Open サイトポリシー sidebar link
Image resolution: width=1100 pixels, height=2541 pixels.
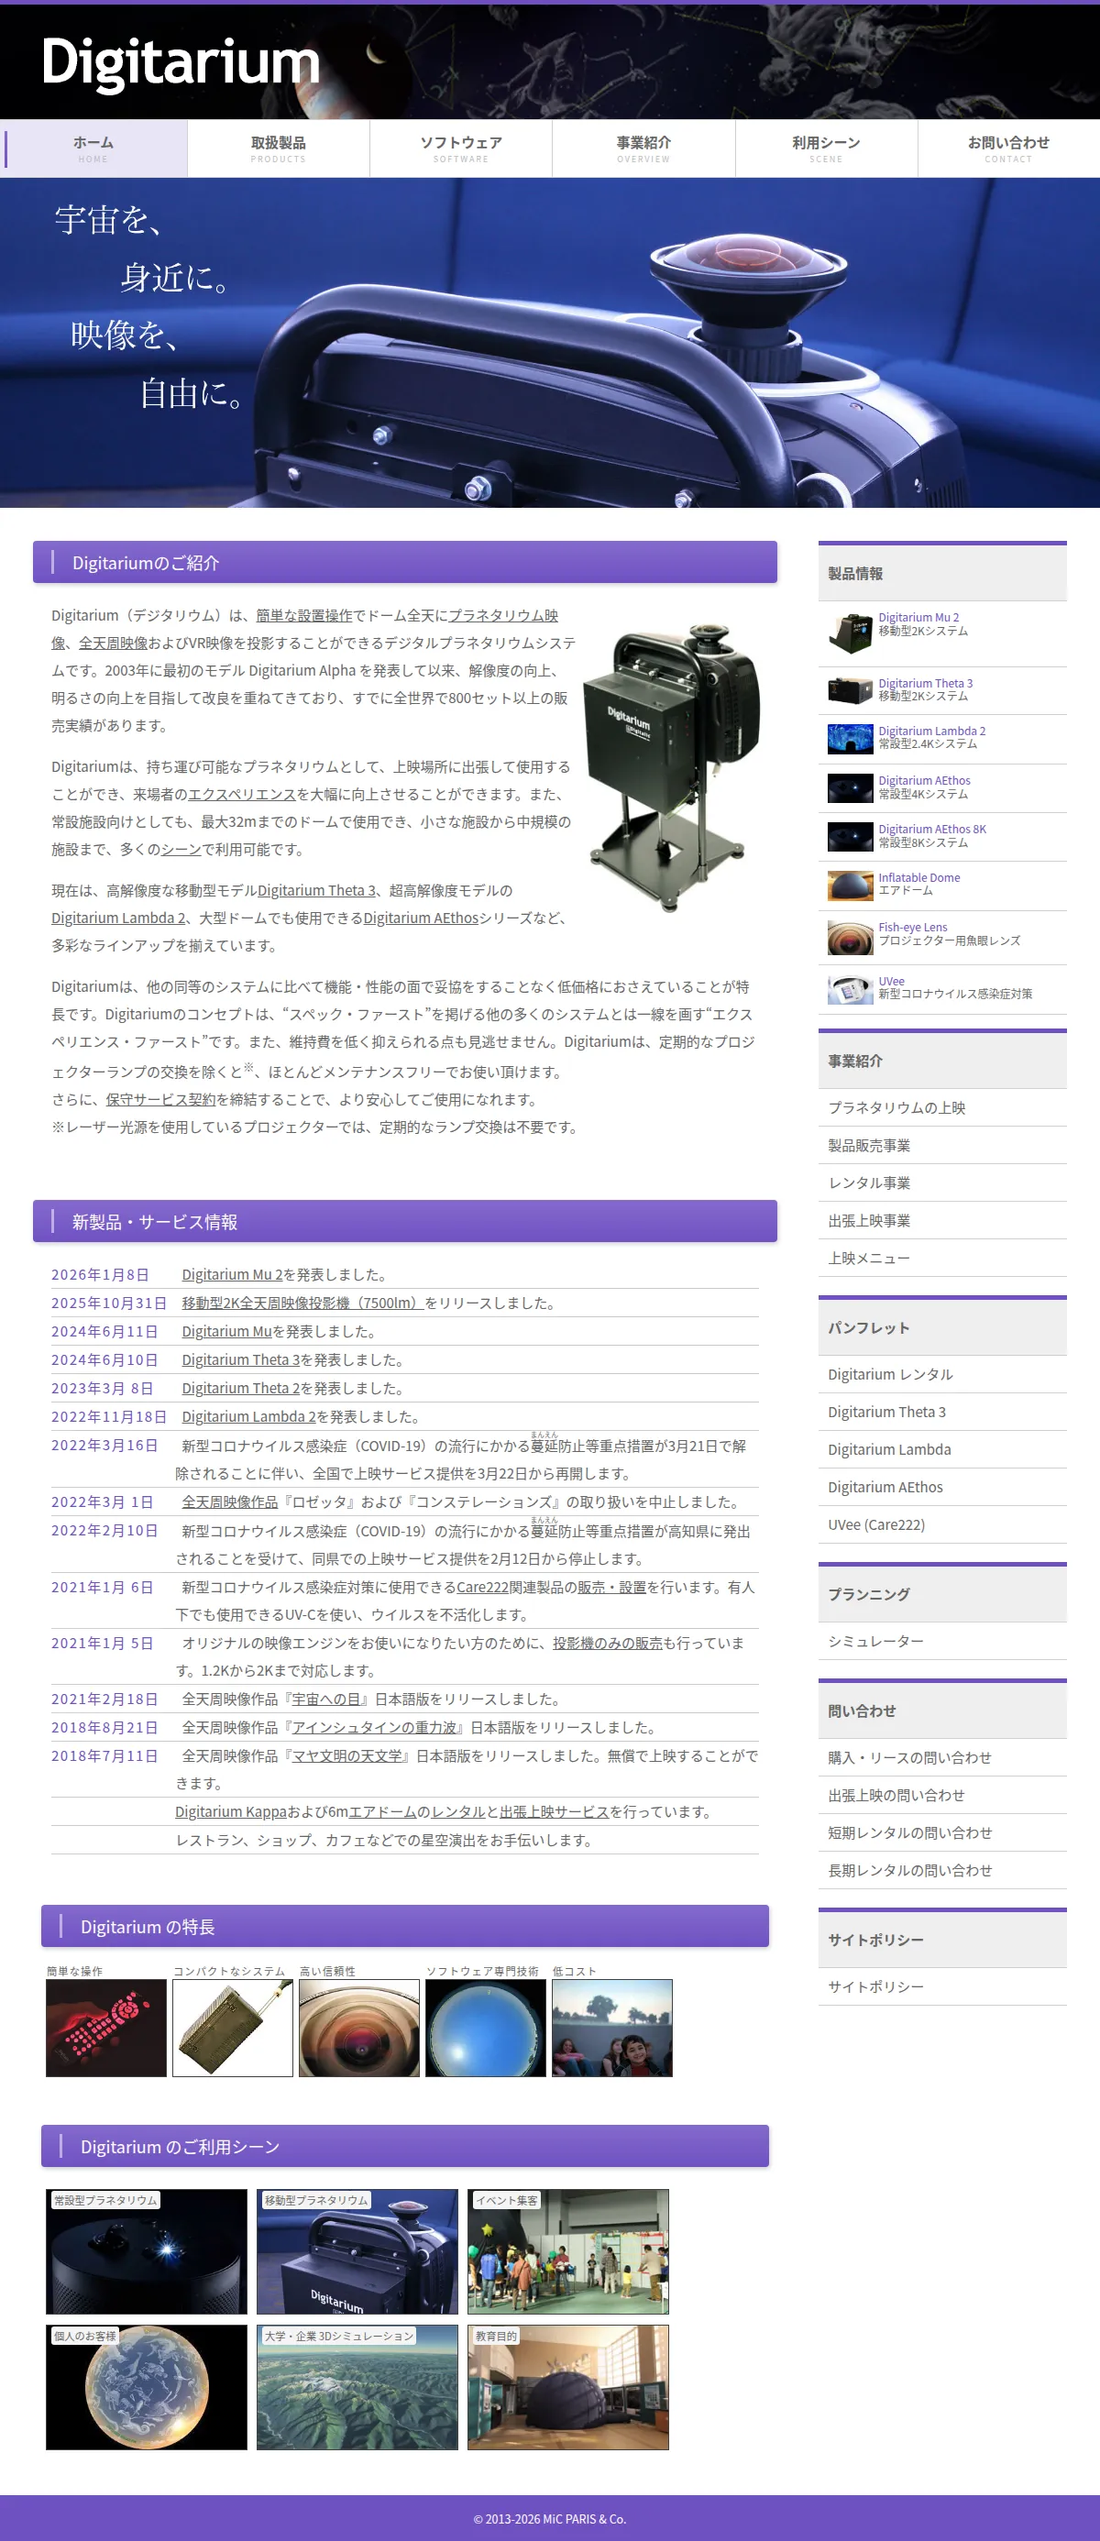point(942,1985)
